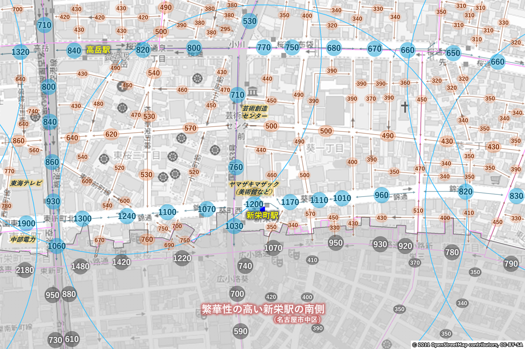
Task: Select the blue 1200 marker at 新栄町駅
Action: 254,204
